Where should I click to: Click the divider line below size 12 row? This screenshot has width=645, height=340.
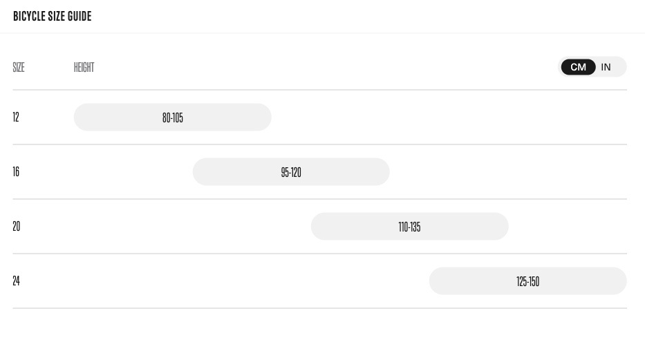[319, 144]
